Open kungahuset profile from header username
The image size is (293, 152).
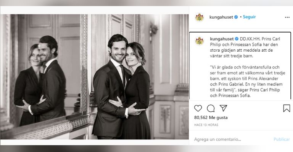pos(221,17)
